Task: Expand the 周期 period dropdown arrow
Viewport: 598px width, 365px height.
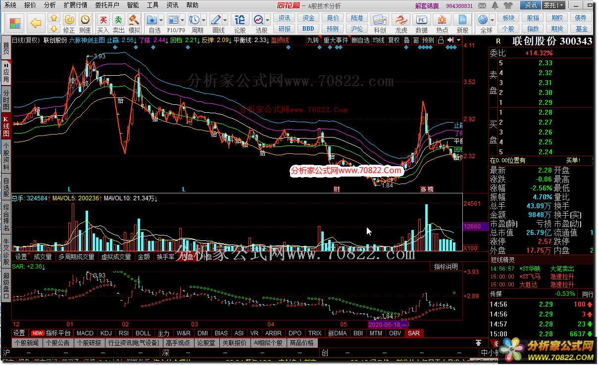Action: point(204,20)
